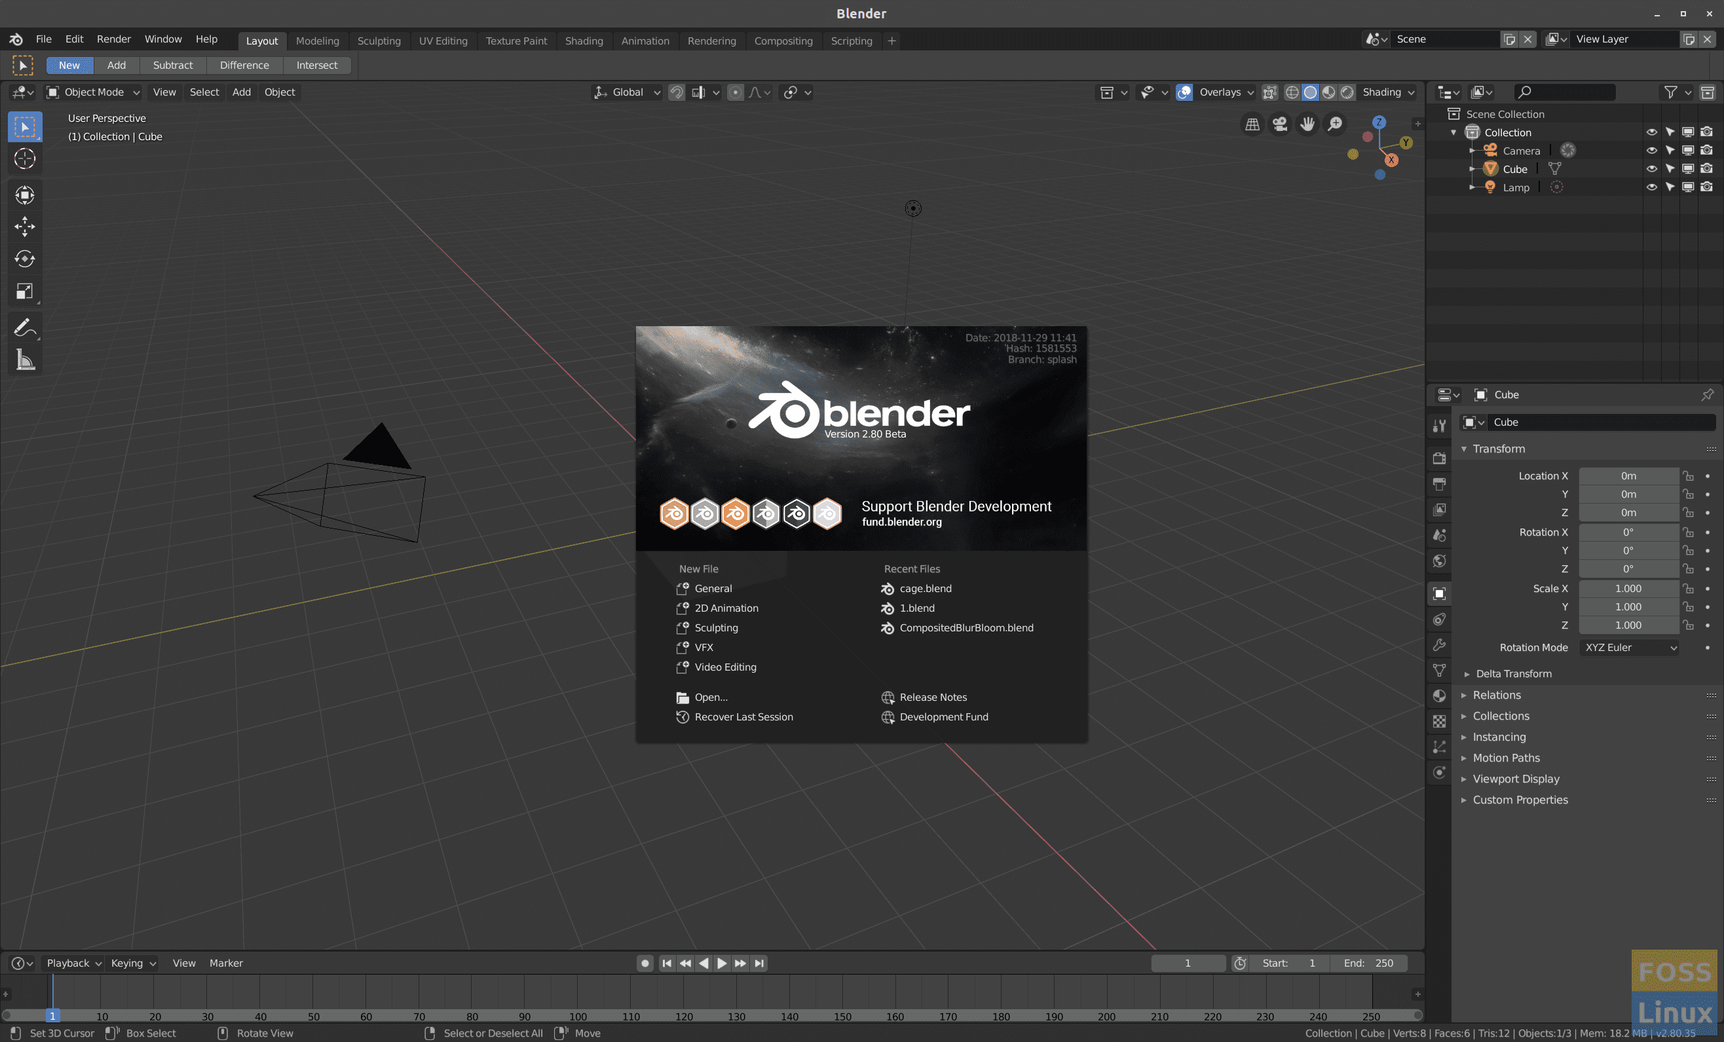The image size is (1724, 1042).
Task: Open the Modifiers wrench properties tab
Action: pos(1439,644)
